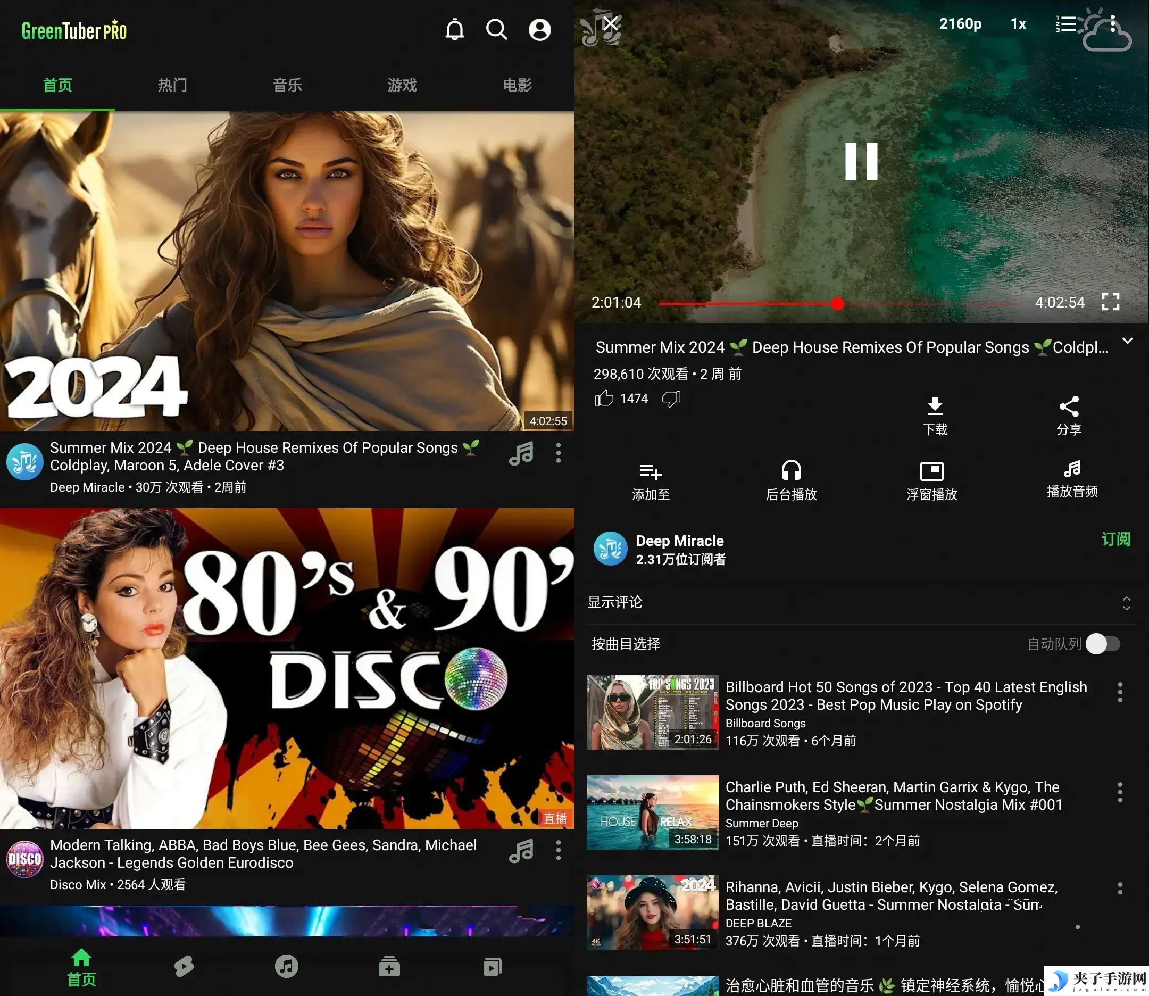Select the Billboard Songs channel name
Viewport: 1149px width, 996px height.
pyautogui.click(x=765, y=723)
